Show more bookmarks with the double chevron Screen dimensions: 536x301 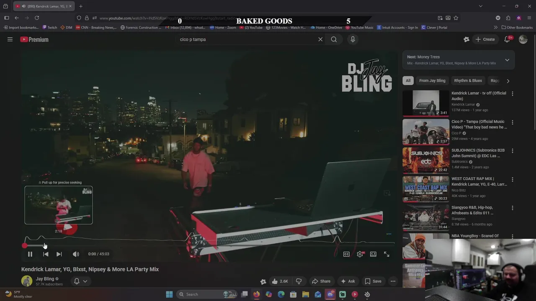495,28
